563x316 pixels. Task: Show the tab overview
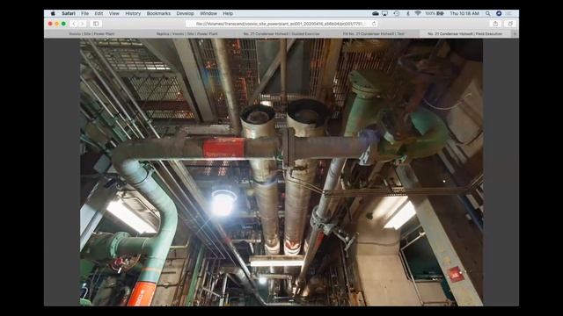click(510, 24)
